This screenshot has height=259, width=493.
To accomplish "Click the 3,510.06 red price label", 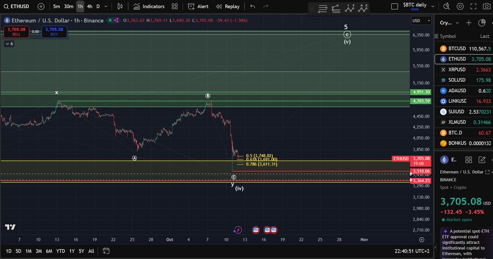I will pos(421,171).
